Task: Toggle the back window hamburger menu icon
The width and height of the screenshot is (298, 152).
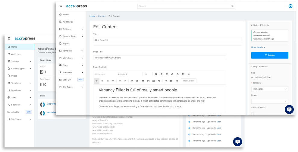Action: (9, 38)
